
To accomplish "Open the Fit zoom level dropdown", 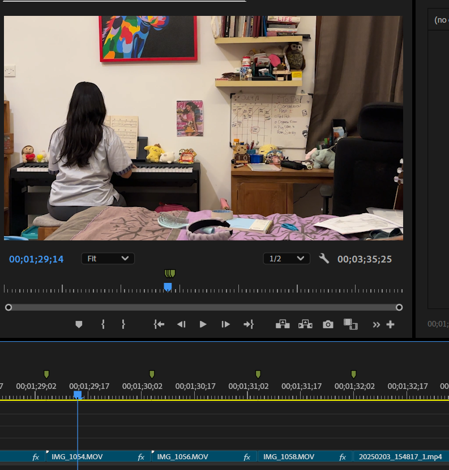I will 108,259.
